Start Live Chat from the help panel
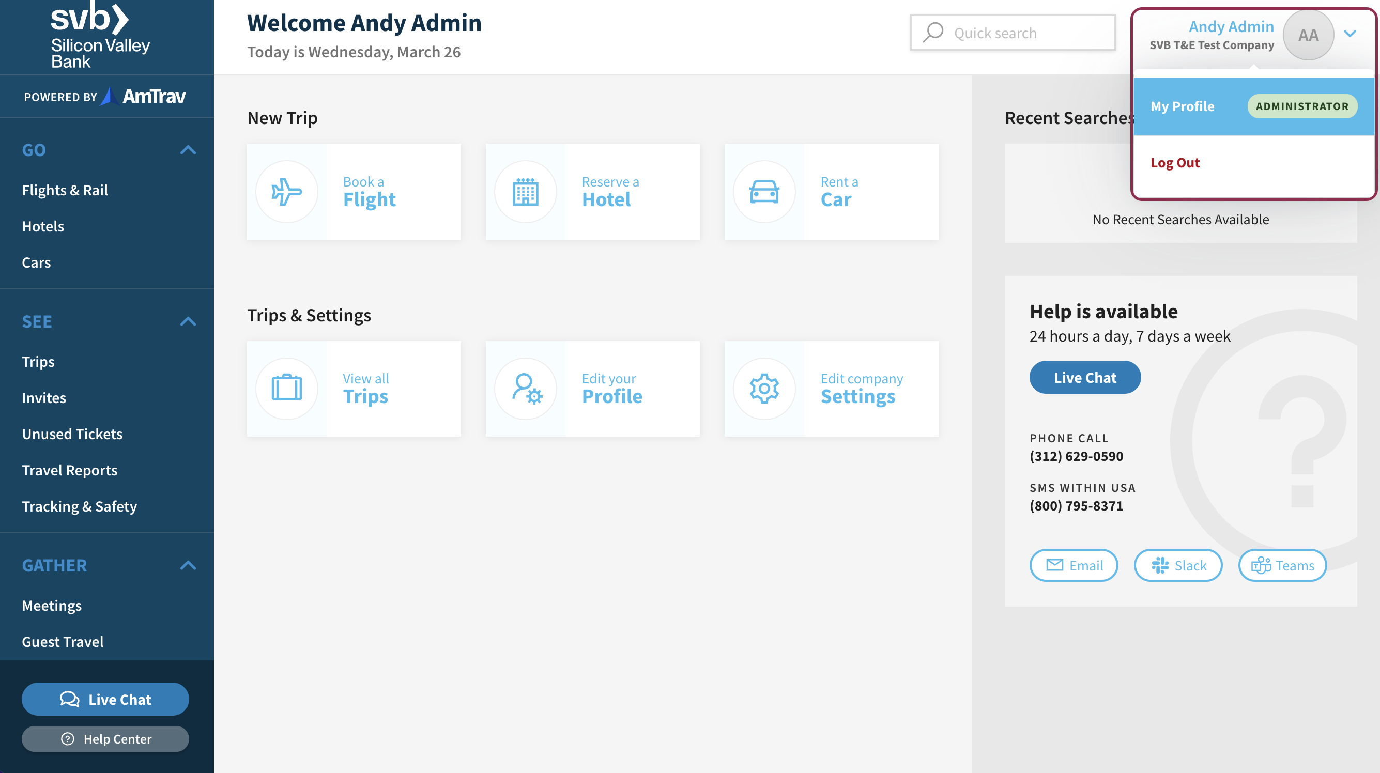This screenshot has width=1380, height=773. (x=1085, y=377)
